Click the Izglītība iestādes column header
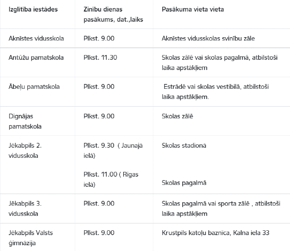 click(33, 9)
